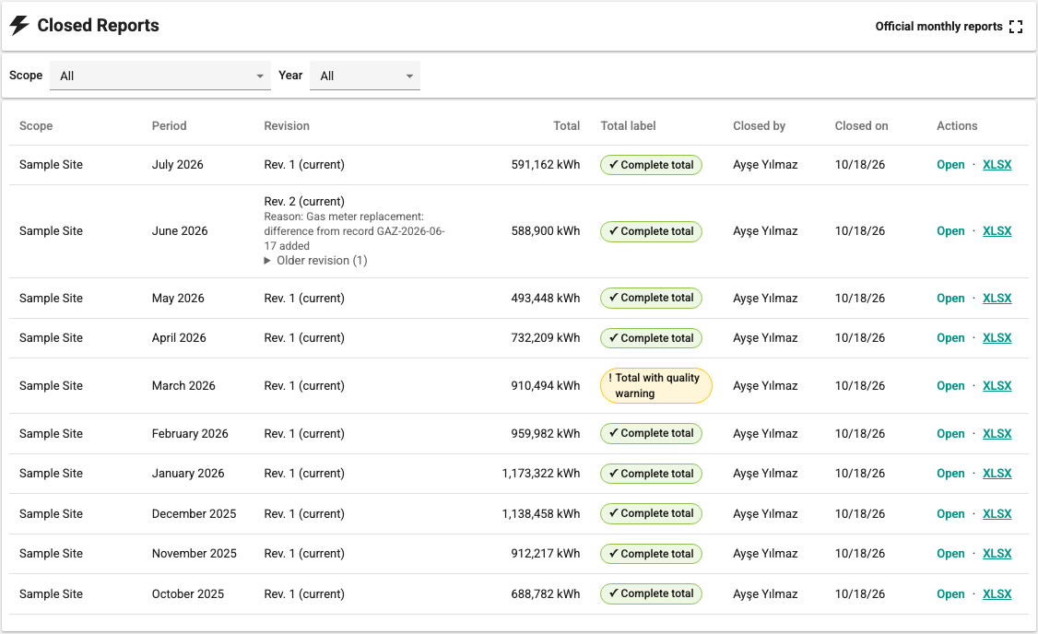Click the Revision column header
The image size is (1038, 634).
(x=287, y=125)
